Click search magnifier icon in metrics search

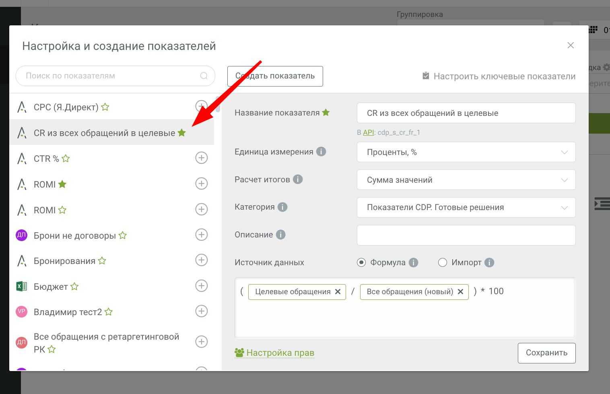coord(204,76)
